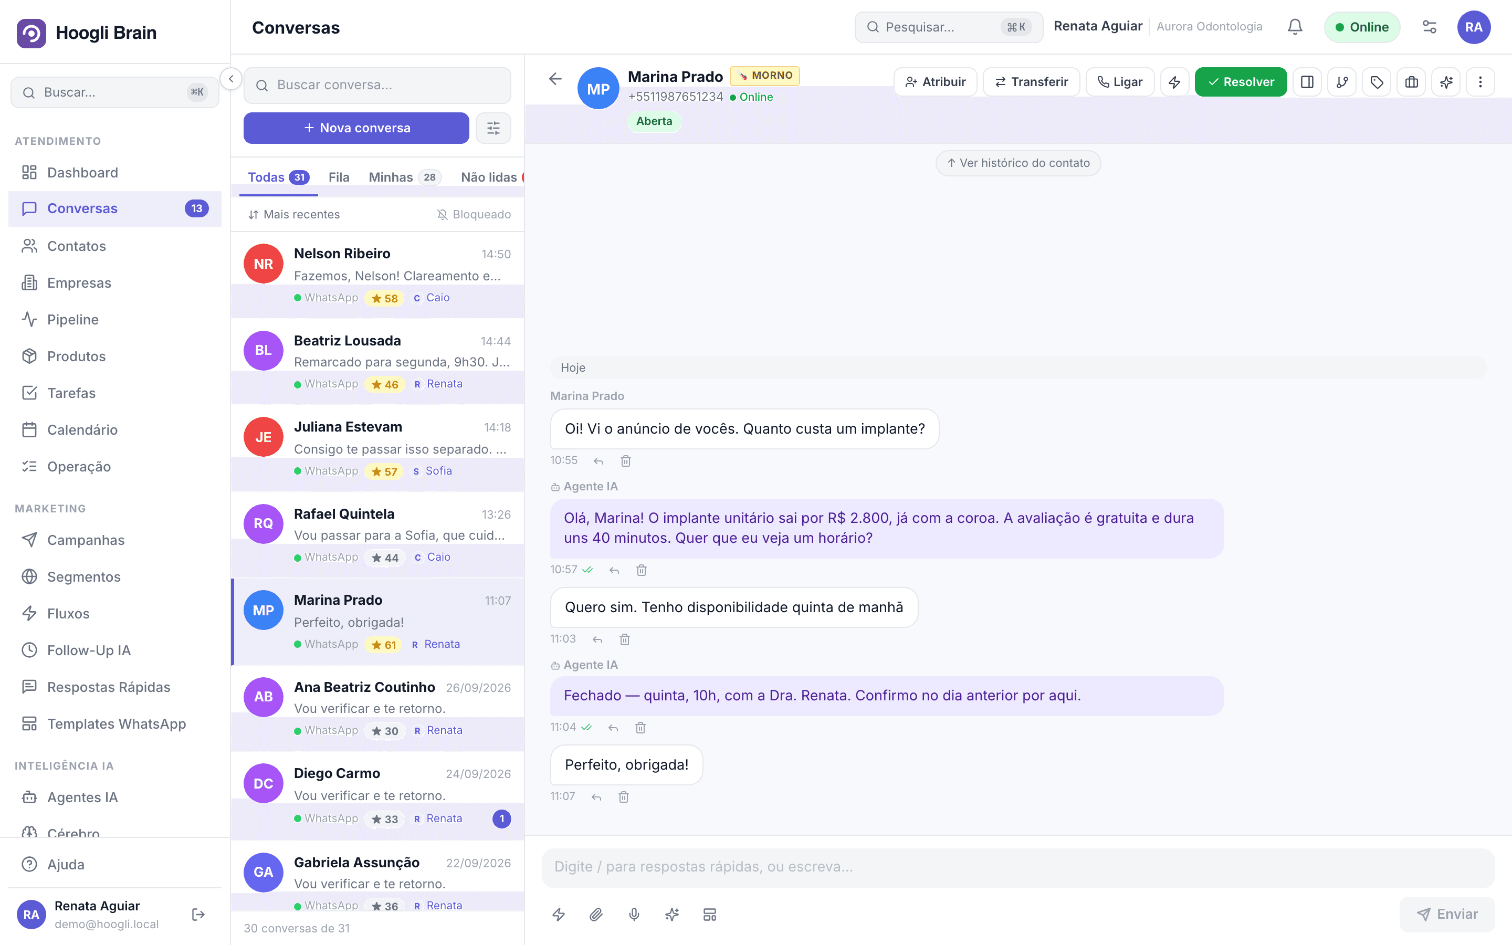
Task: Toggle the side panel layout icon
Action: tap(1307, 82)
